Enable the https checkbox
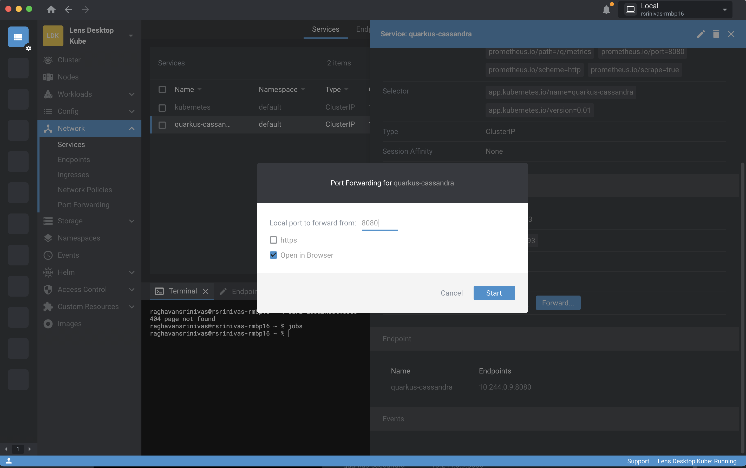Viewport: 746px width, 468px height. (273, 240)
